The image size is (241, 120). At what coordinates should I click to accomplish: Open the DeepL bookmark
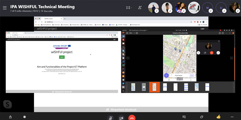[x=105, y=25]
